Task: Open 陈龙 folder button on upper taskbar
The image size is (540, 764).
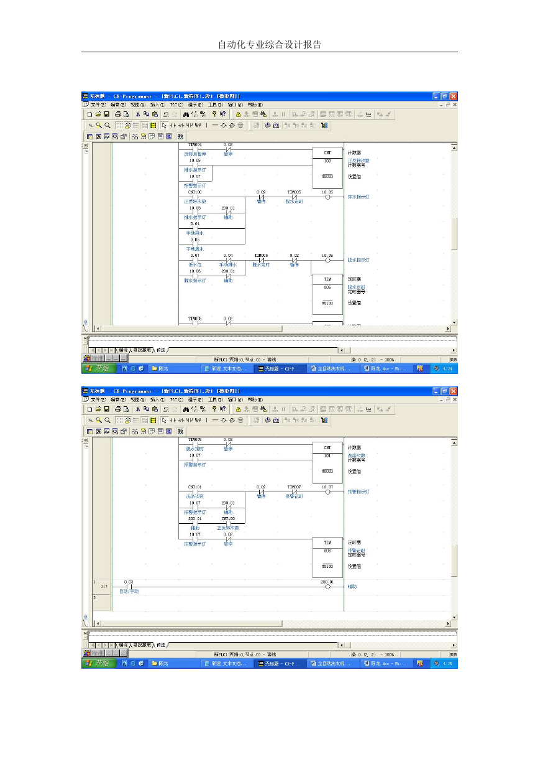Action: click(175, 368)
